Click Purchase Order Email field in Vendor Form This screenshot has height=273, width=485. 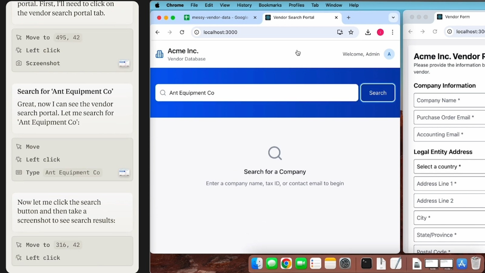coord(449,117)
